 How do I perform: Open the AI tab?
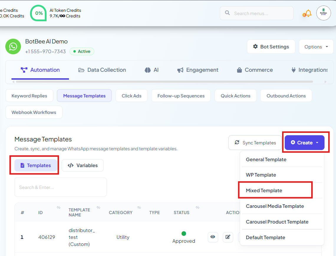click(x=151, y=70)
